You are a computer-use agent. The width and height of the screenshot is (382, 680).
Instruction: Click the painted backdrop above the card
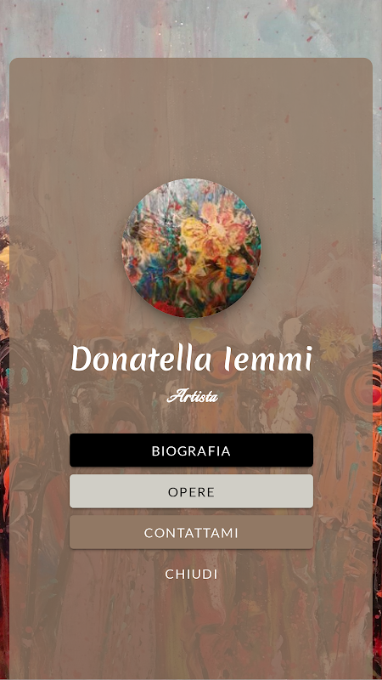(x=191, y=28)
